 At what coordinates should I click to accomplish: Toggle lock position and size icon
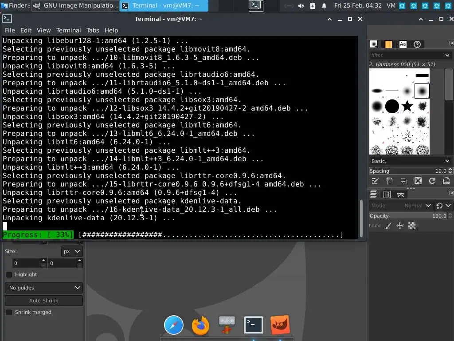tap(400, 226)
